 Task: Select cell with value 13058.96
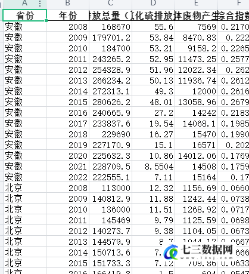pos(196,102)
